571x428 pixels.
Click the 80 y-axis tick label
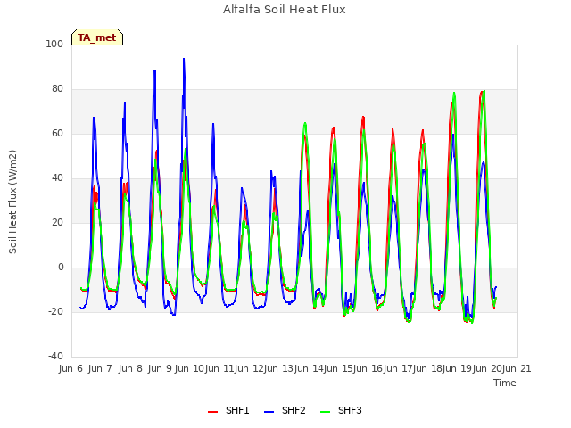(57, 89)
